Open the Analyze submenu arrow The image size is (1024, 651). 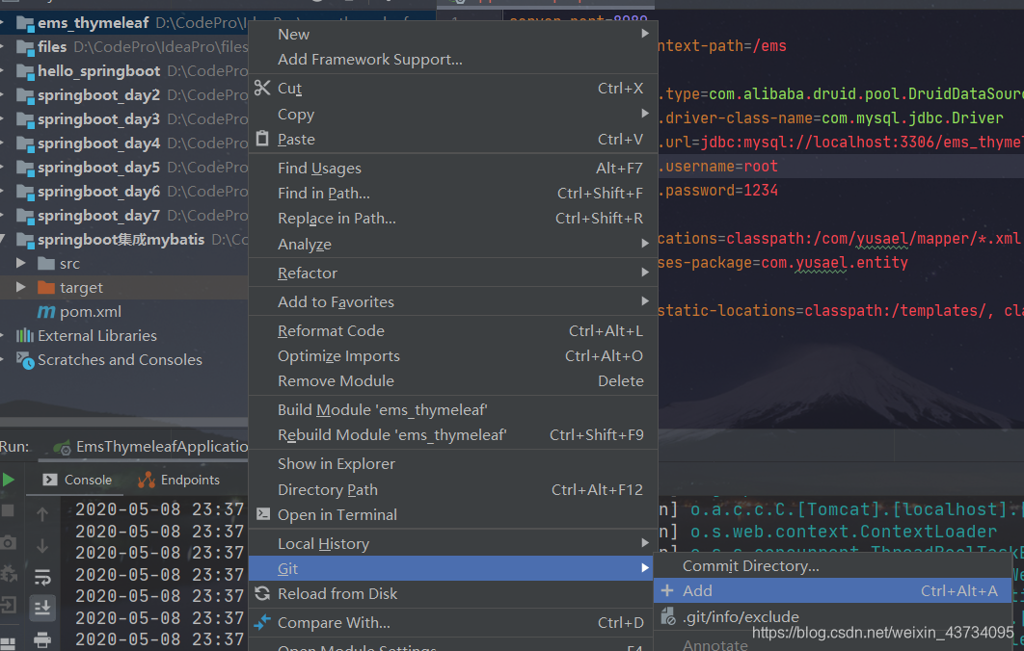tap(644, 244)
